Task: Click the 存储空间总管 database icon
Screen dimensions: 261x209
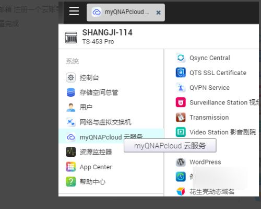Action: pos(70,92)
